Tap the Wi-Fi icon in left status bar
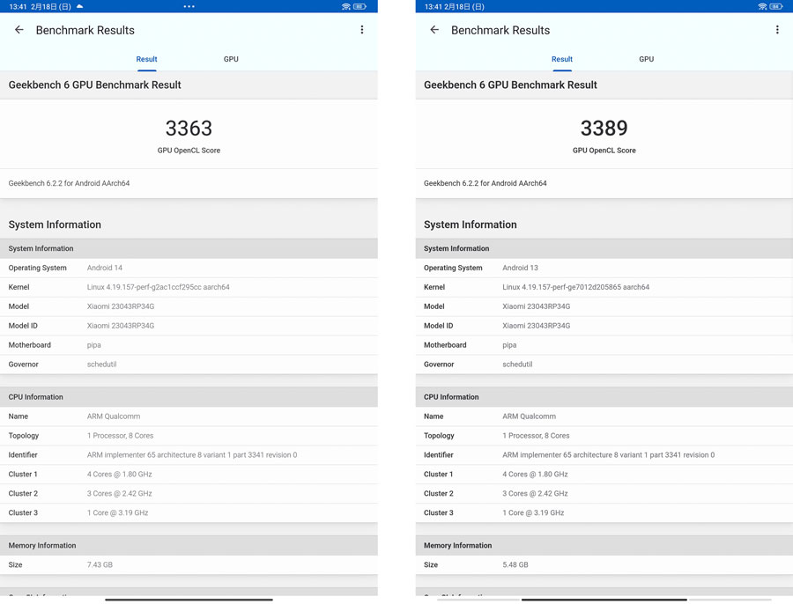The height and width of the screenshot is (604, 793). [x=345, y=6]
